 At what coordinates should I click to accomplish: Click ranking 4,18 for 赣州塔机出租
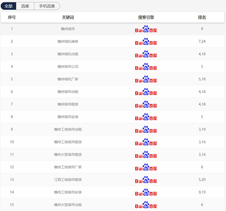click(x=202, y=54)
